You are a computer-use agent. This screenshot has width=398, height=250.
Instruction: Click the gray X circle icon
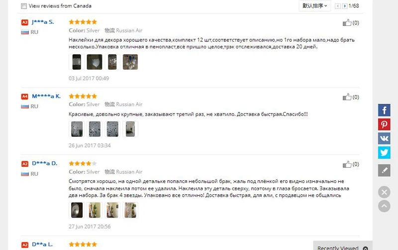coord(384,192)
